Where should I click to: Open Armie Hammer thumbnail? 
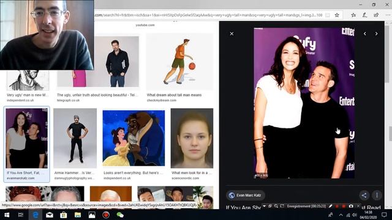coord(75,138)
